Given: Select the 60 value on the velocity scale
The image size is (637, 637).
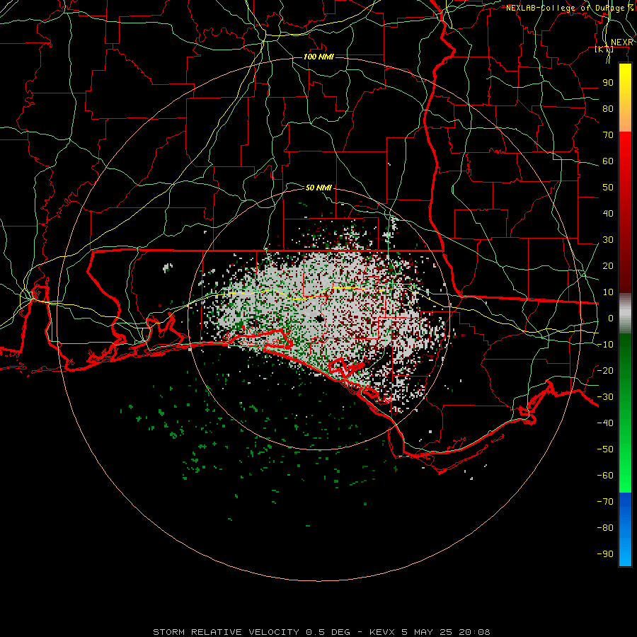Looking at the screenshot, I should 608,161.
